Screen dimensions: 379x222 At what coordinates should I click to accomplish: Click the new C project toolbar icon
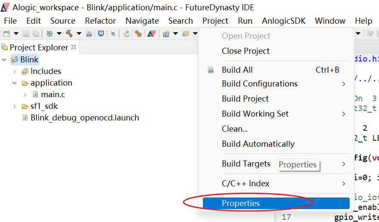coord(166,34)
